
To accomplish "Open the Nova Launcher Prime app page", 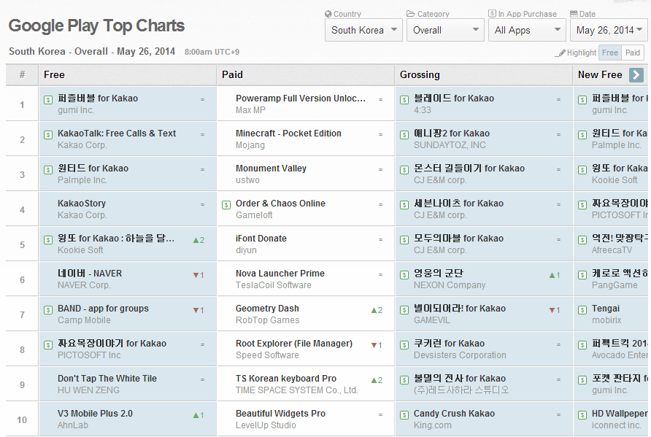I will pyautogui.click(x=280, y=274).
